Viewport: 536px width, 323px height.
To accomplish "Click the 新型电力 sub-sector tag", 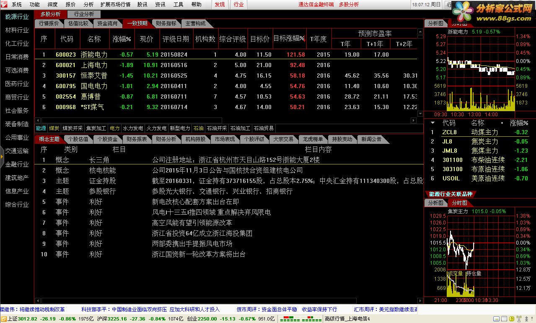I will coord(180,128).
